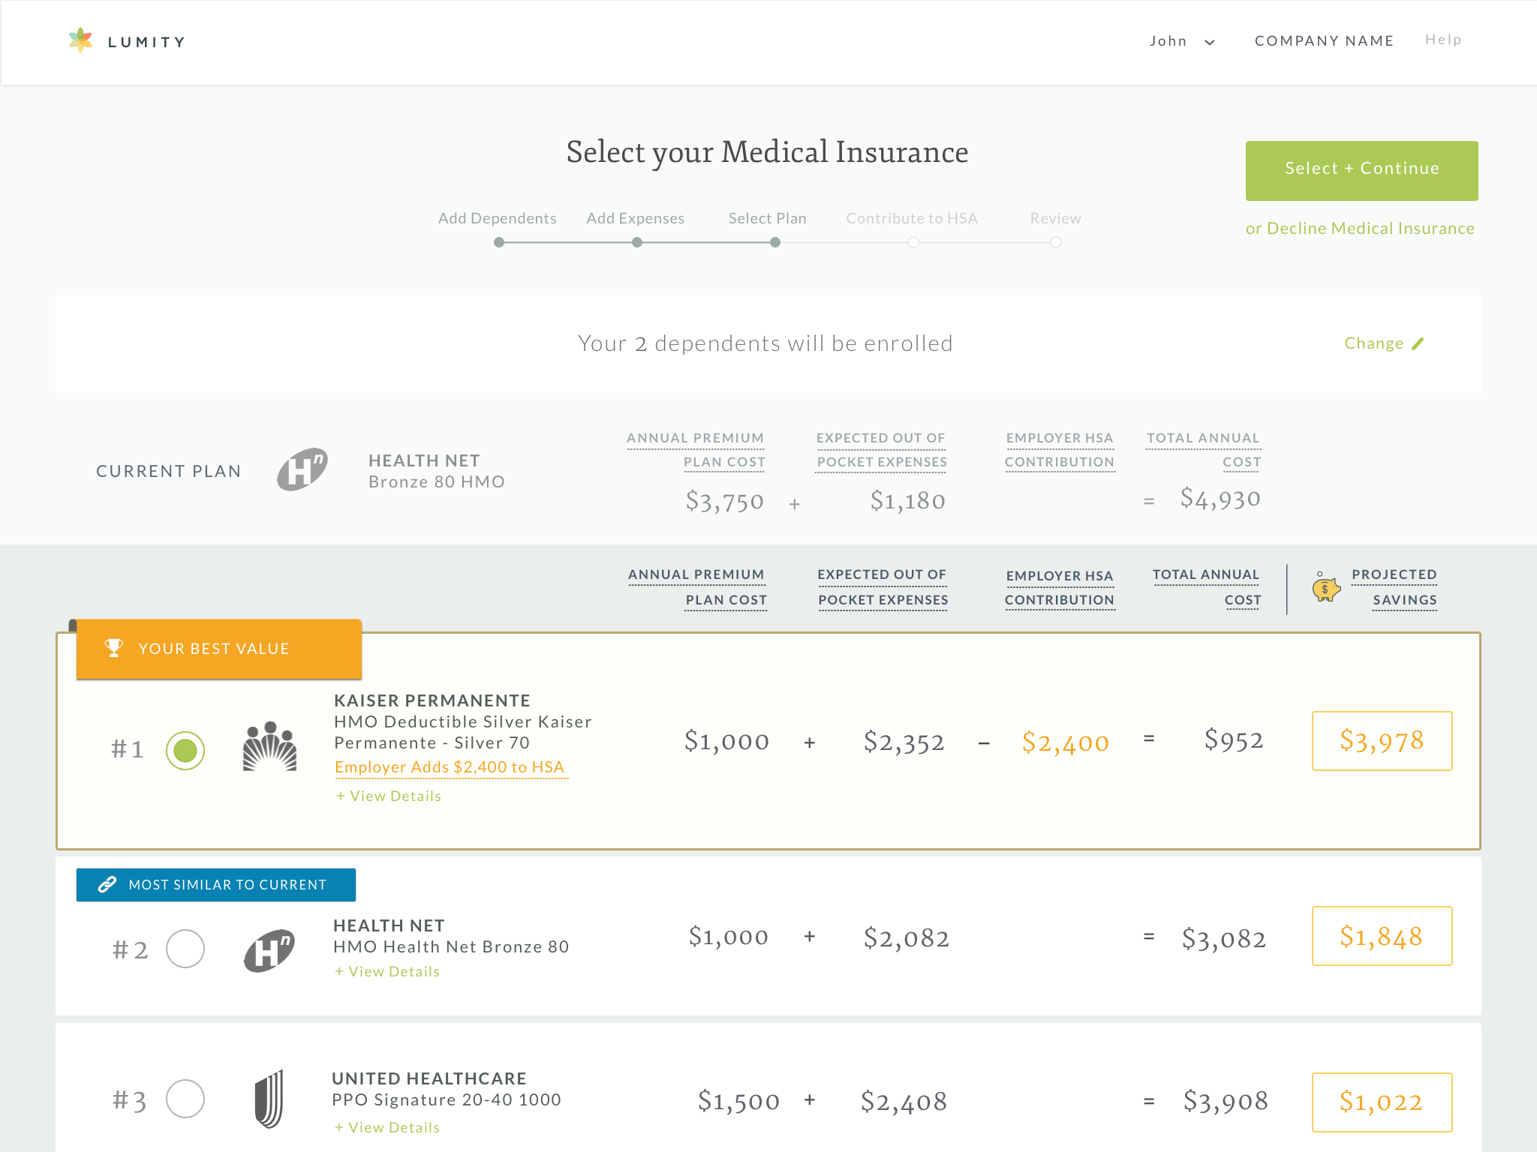Viewport: 1537px width, 1152px height.
Task: Open the Help menu item
Action: [x=1443, y=40]
